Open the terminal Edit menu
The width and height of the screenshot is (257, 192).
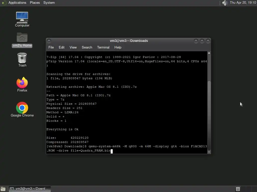pos(61,47)
